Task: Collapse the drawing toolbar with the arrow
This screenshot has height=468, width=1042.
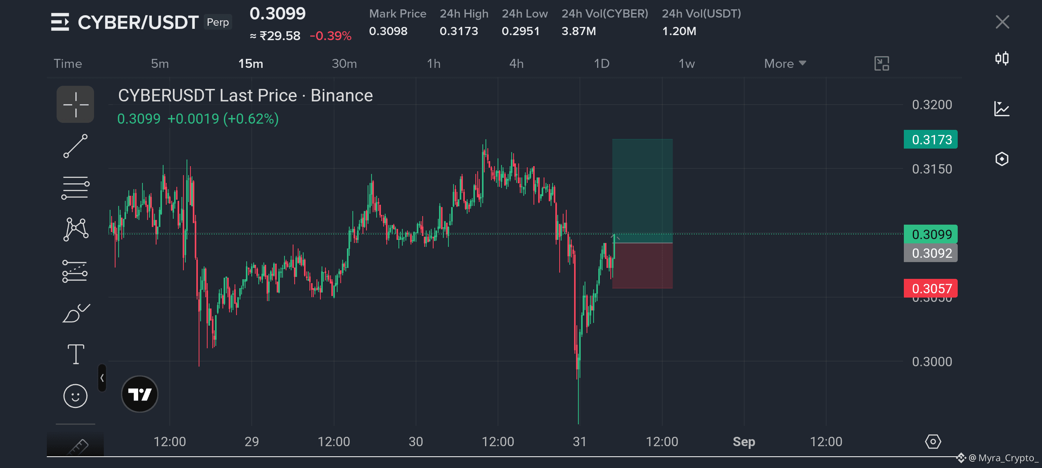Action: (x=102, y=378)
